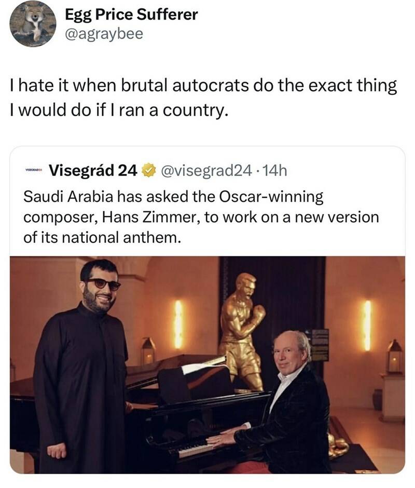Click the small Visegrád 24 avatar logo

tap(34, 170)
